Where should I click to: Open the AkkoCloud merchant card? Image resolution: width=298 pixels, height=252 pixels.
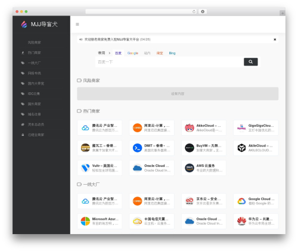click(204, 128)
